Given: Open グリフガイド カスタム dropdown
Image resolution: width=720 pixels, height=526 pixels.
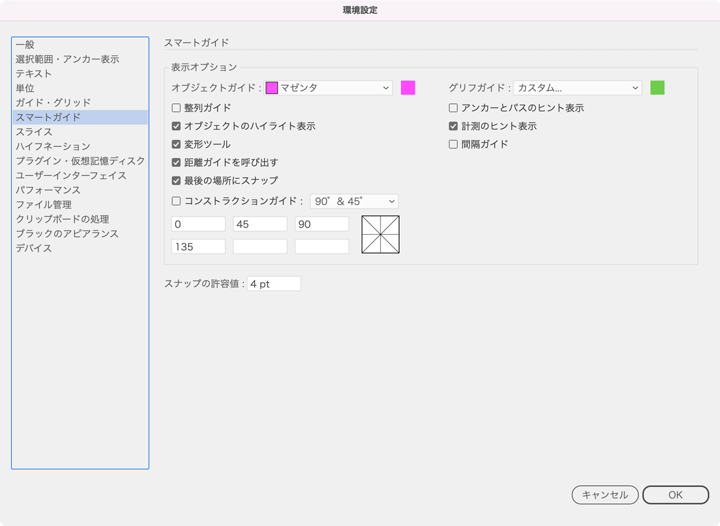Looking at the screenshot, I should tap(578, 88).
